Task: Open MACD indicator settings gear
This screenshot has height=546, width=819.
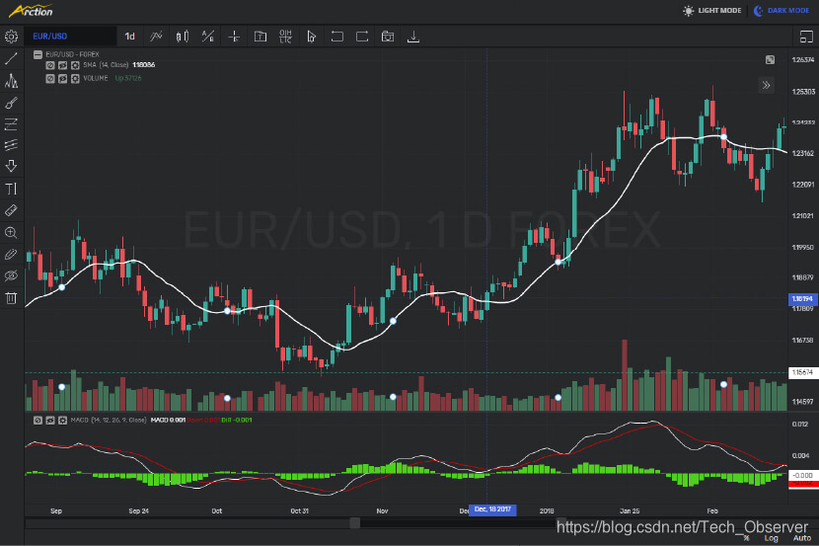Action: [63, 420]
